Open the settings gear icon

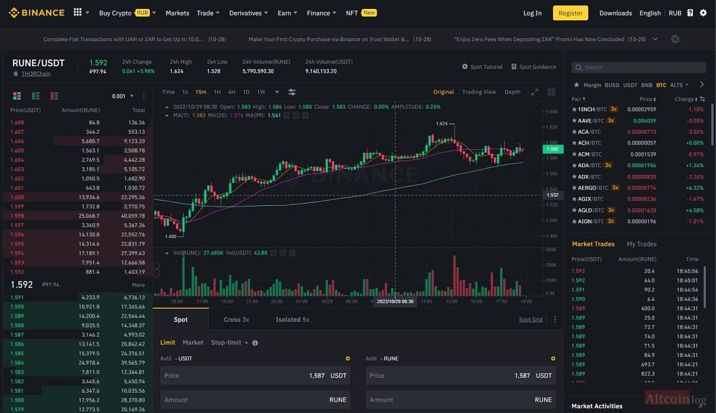[x=703, y=13]
